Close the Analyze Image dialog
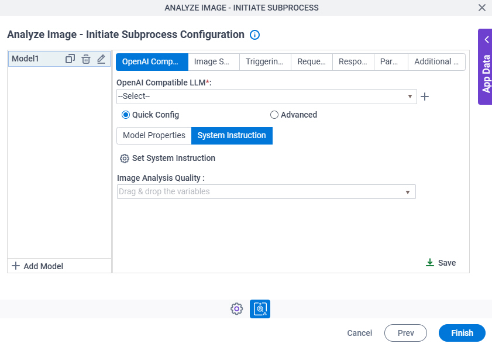This screenshot has height=347, width=492. point(481,8)
